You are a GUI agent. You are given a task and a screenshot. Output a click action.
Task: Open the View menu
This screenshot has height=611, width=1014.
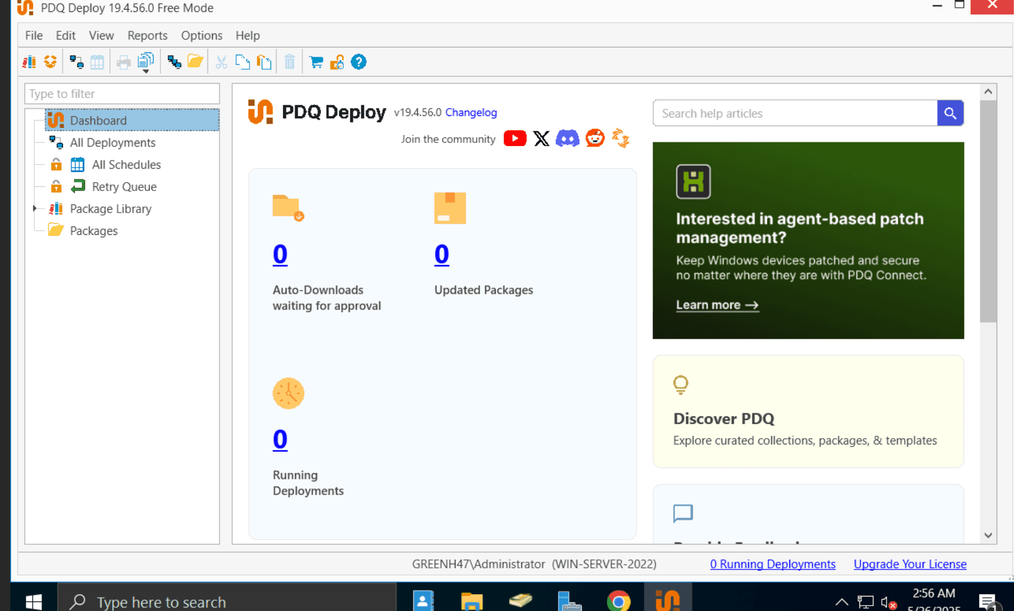[101, 35]
